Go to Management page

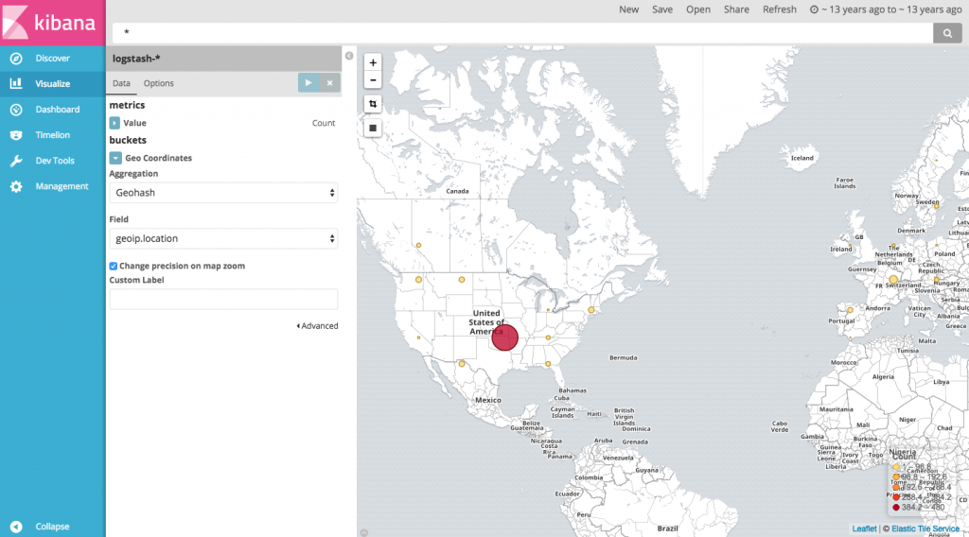click(62, 186)
